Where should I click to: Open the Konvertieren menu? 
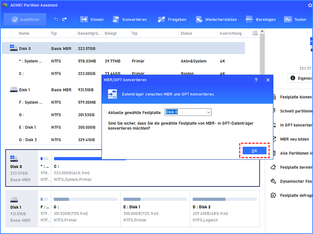[129, 20]
